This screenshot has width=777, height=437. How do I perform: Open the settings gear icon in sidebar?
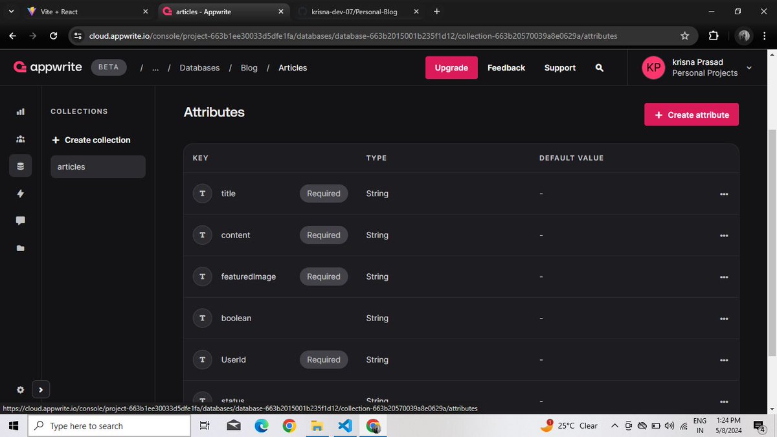pyautogui.click(x=20, y=390)
